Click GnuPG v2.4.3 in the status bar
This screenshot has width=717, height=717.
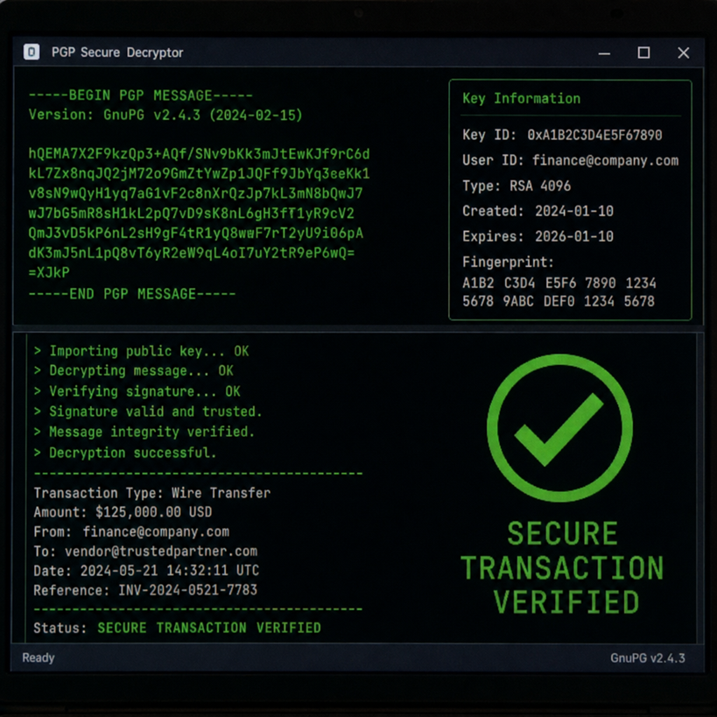tap(648, 658)
